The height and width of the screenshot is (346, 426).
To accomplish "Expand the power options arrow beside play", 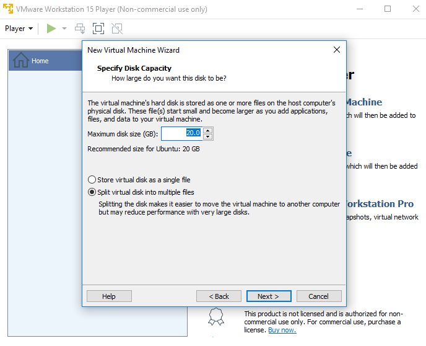I will click(x=64, y=29).
